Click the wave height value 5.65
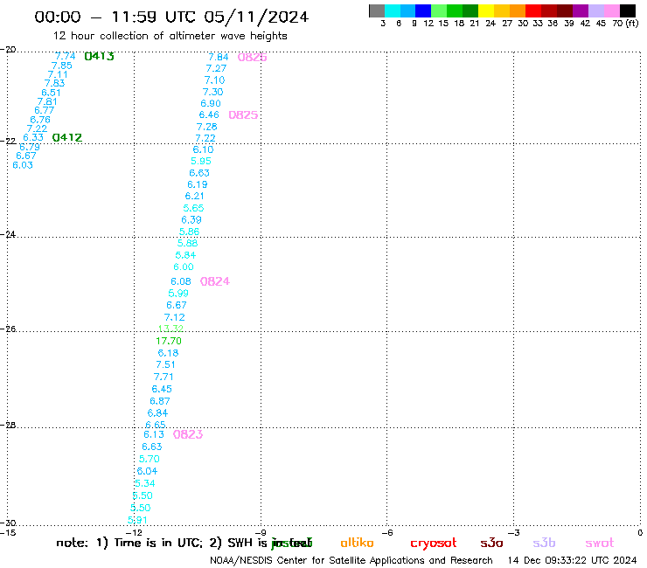 click(x=193, y=208)
